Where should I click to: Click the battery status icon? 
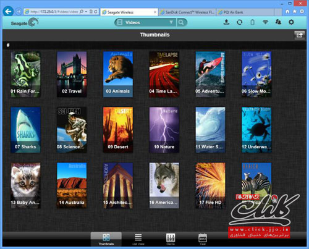pos(252,22)
